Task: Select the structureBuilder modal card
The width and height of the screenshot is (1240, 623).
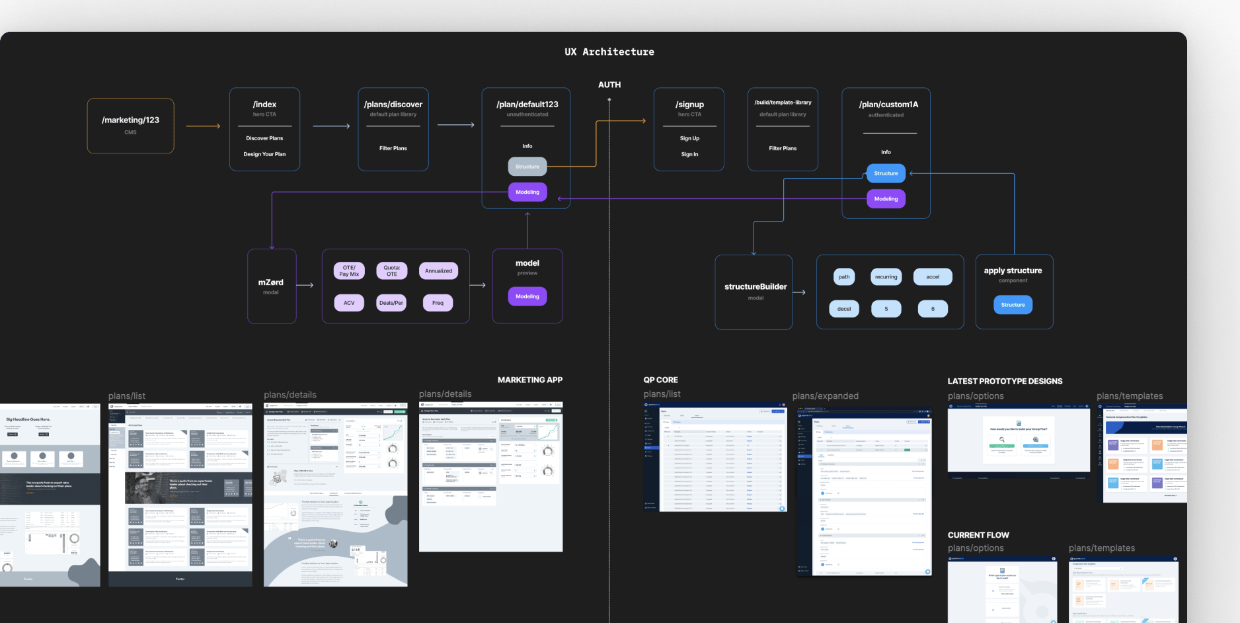Action: [x=754, y=292]
